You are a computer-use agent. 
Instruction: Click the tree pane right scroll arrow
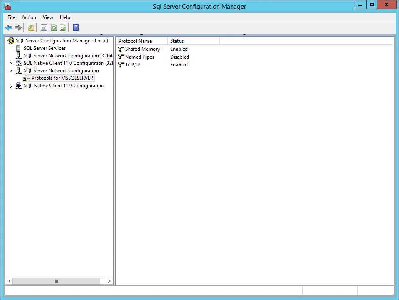click(x=109, y=281)
